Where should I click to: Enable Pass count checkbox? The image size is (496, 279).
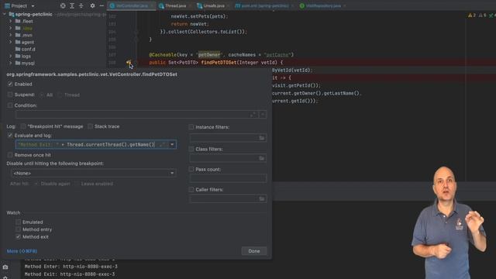(191, 169)
